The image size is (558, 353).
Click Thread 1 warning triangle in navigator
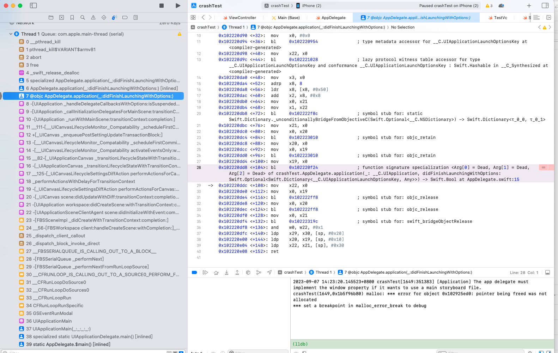[x=180, y=34]
